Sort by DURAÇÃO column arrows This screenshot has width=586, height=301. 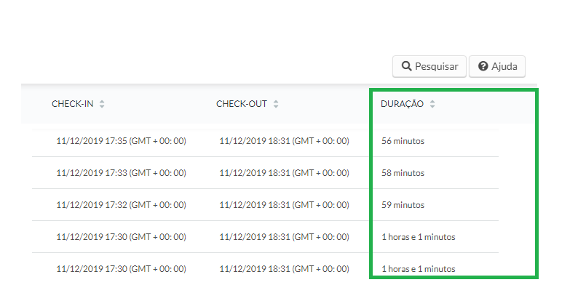click(432, 104)
